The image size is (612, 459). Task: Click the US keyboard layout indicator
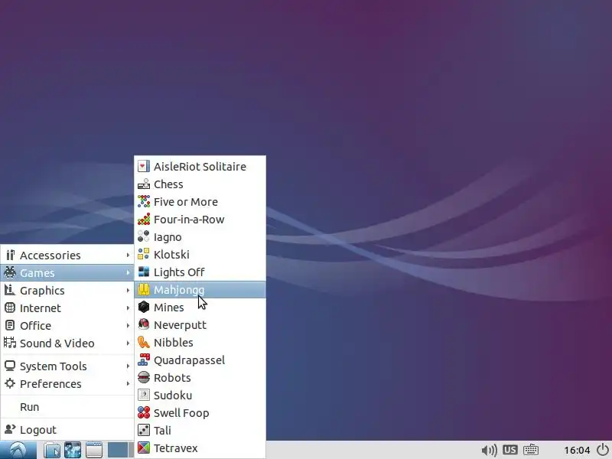509,450
